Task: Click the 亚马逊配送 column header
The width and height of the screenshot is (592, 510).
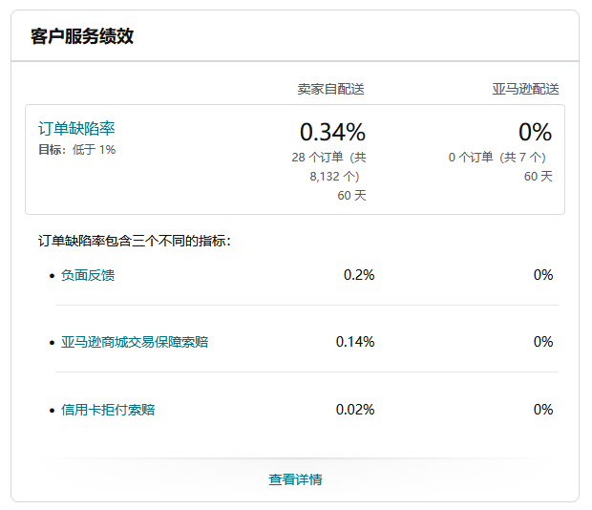Action: point(525,89)
